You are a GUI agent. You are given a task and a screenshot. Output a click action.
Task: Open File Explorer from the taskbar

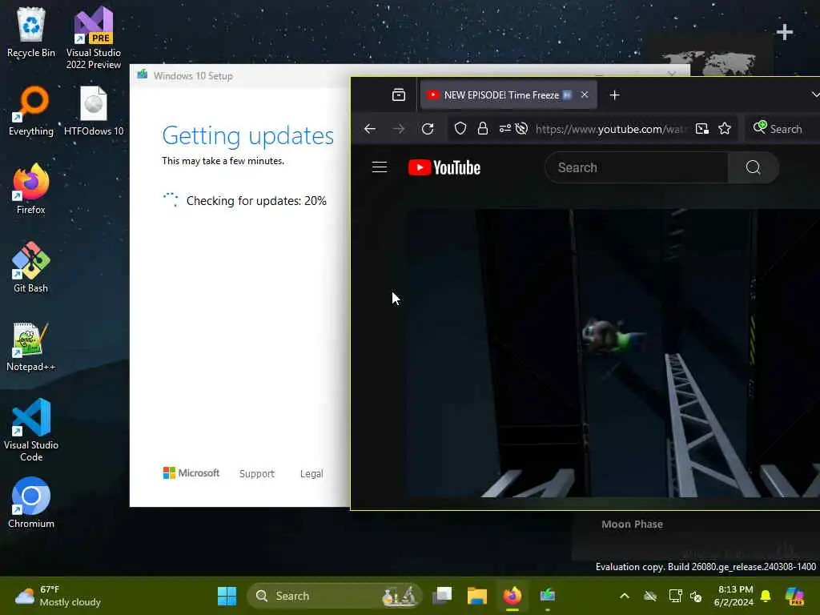(x=477, y=596)
